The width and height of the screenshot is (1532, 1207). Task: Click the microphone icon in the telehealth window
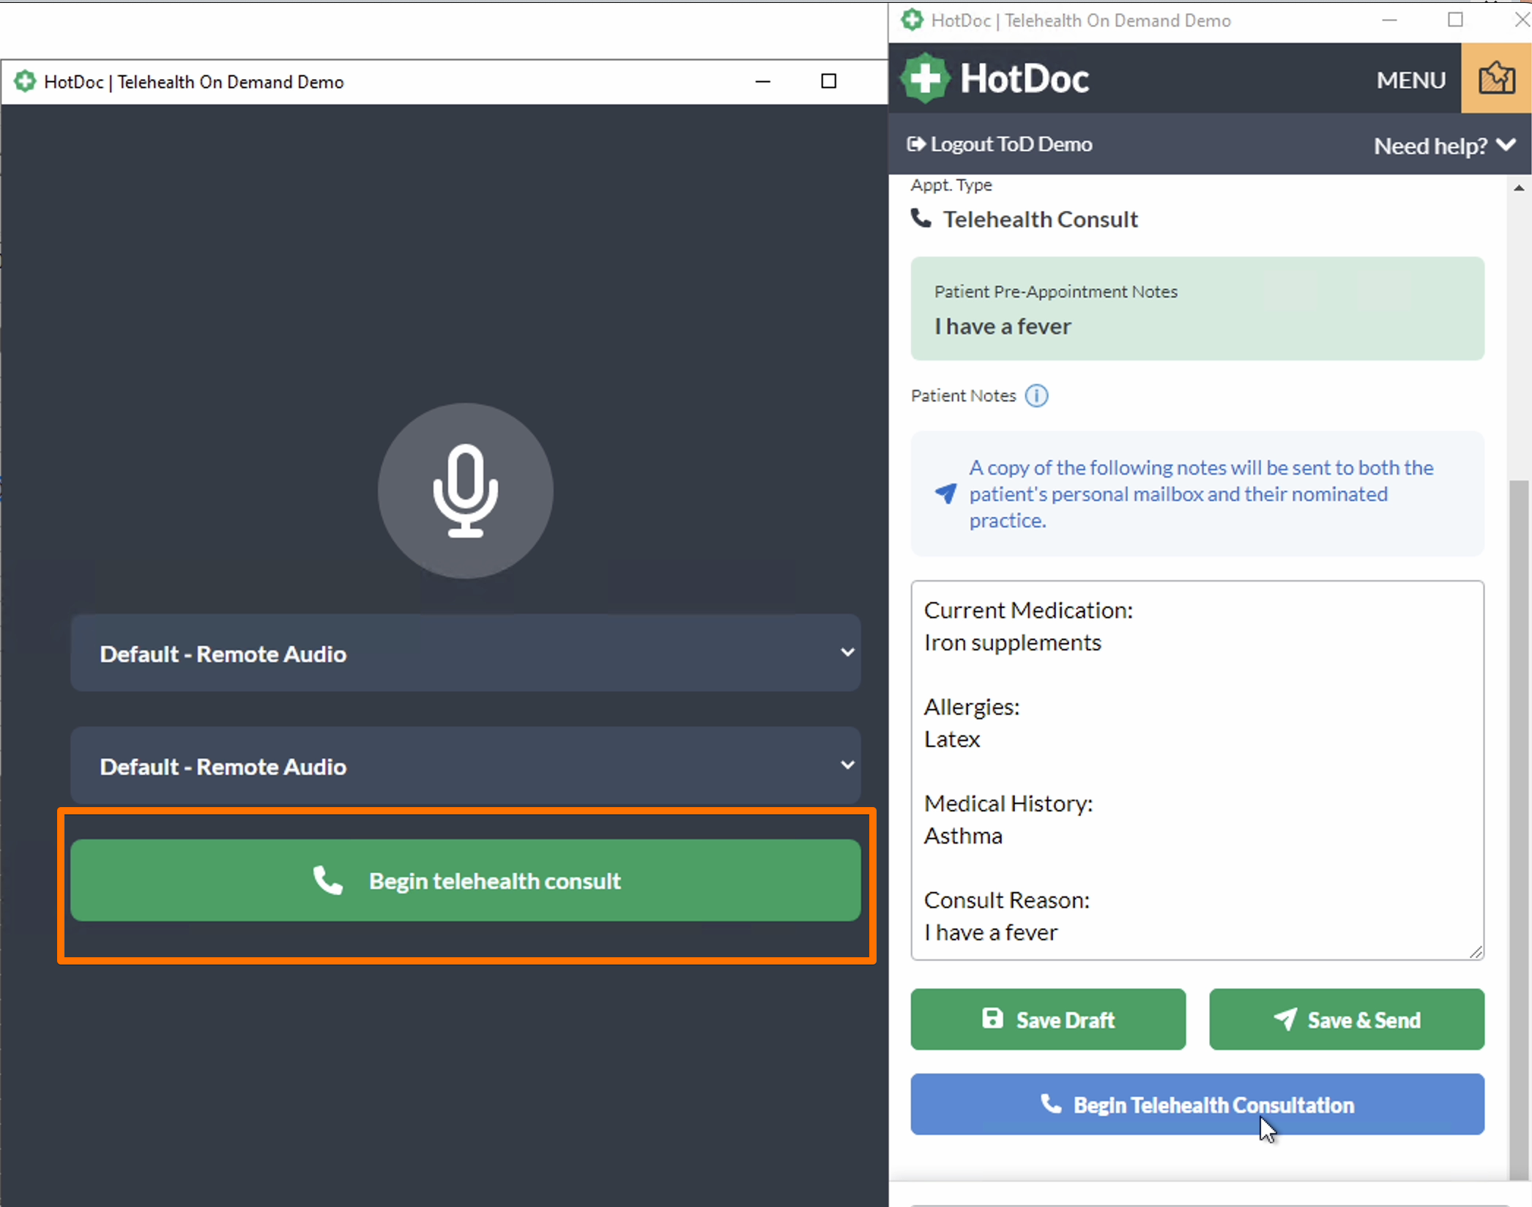465,490
